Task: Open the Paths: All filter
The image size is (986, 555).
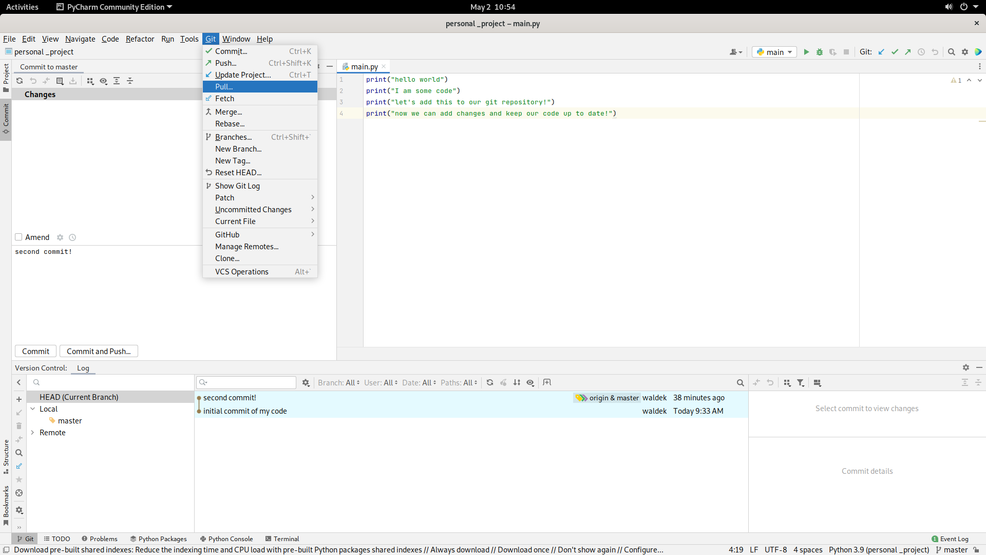Action: click(x=459, y=382)
